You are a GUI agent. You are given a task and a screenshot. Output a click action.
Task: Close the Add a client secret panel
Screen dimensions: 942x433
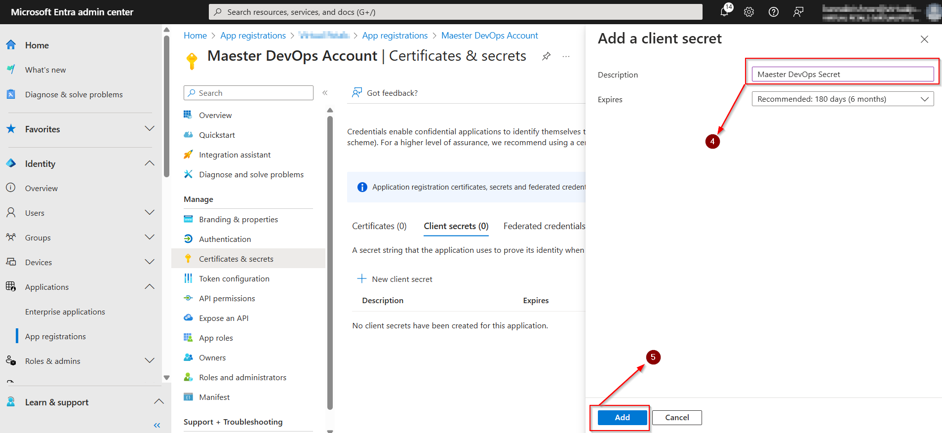(x=924, y=39)
